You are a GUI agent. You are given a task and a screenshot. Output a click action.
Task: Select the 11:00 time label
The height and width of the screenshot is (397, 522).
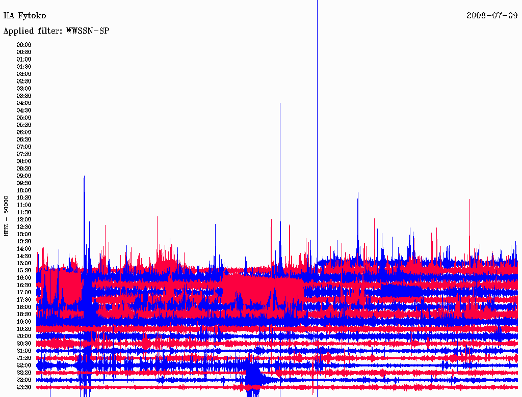[23, 205]
